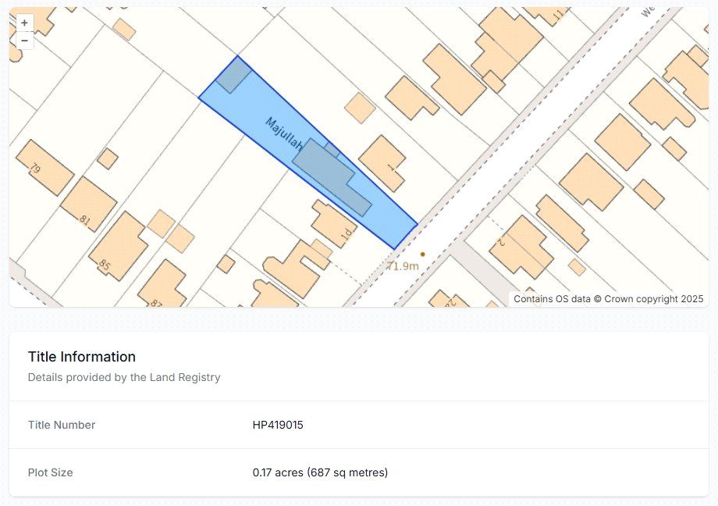Viewport: 718px width, 506px height.
Task: Click building number 2 across the road
Action: click(x=521, y=248)
